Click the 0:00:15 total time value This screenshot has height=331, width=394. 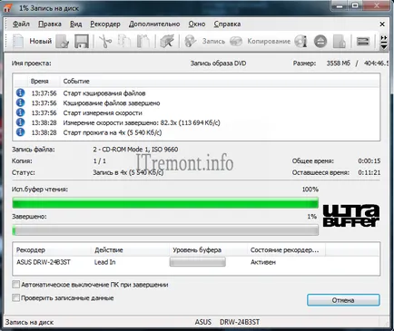click(369, 161)
